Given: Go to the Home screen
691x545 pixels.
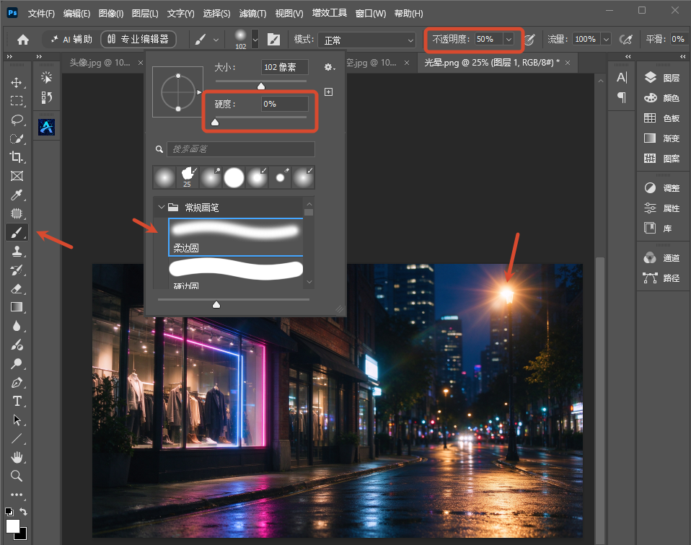Looking at the screenshot, I should pyautogui.click(x=23, y=40).
